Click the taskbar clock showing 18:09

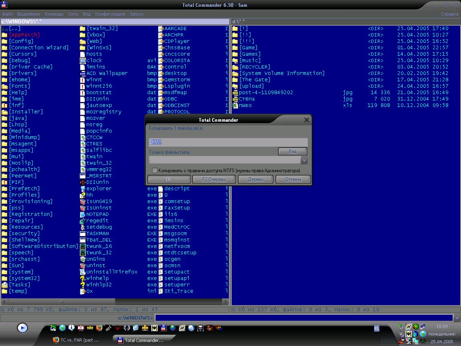442,326
